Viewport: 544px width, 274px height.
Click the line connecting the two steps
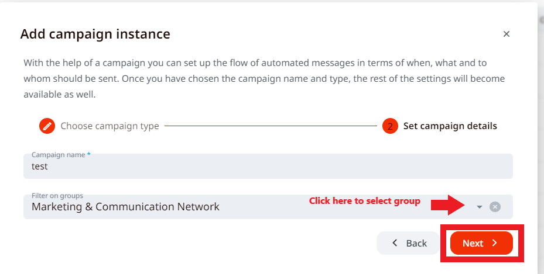[x=269, y=126]
